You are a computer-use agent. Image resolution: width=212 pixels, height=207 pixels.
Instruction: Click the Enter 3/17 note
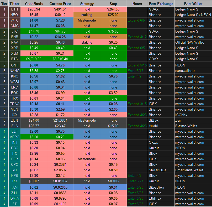pyautogui.click(x=137, y=71)
